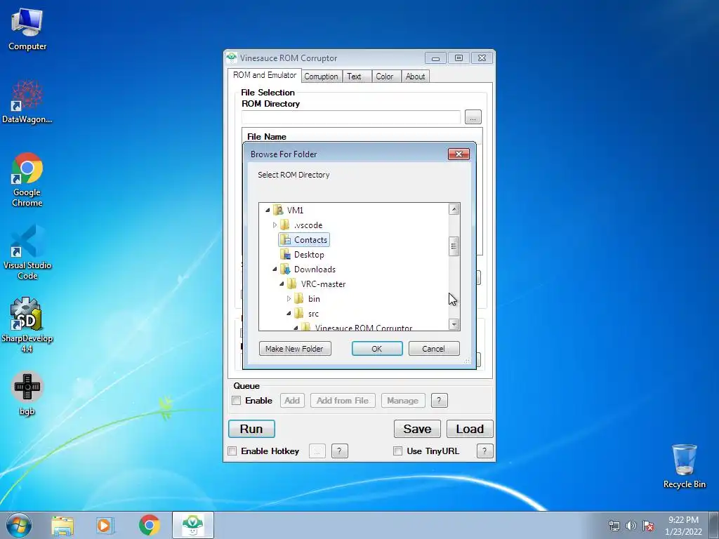Click the Make New Folder button
This screenshot has width=719, height=539.
click(x=294, y=348)
